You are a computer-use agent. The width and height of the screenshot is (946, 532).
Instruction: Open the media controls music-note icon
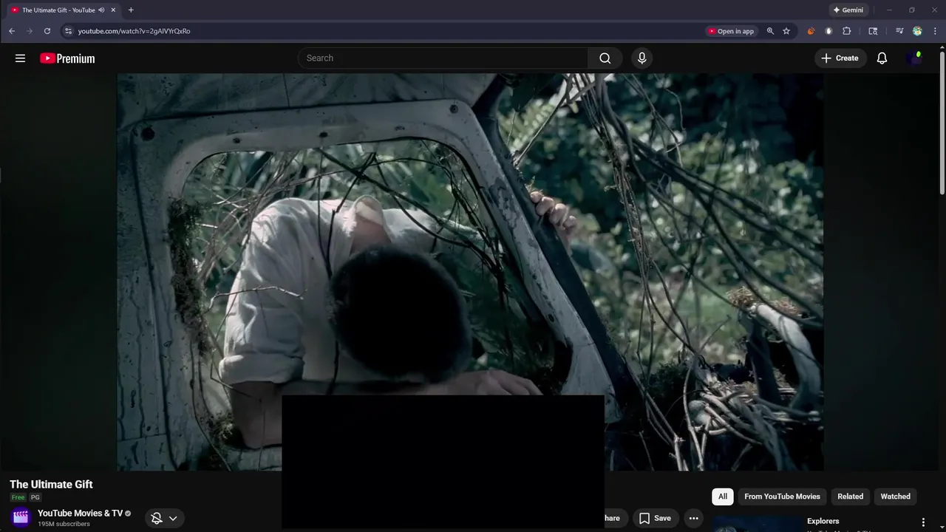(x=899, y=31)
